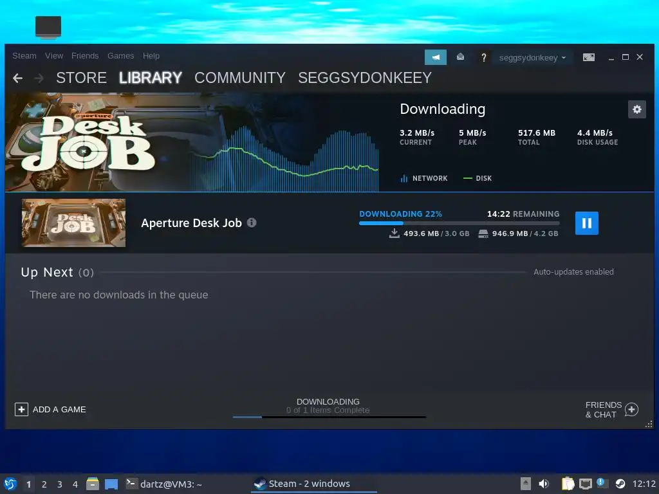
Task: Click the ADD A GAME button
Action: (50, 410)
